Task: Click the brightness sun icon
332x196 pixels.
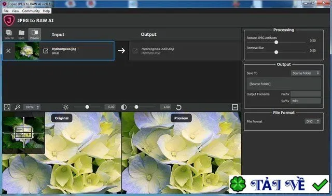Action: 66,107
